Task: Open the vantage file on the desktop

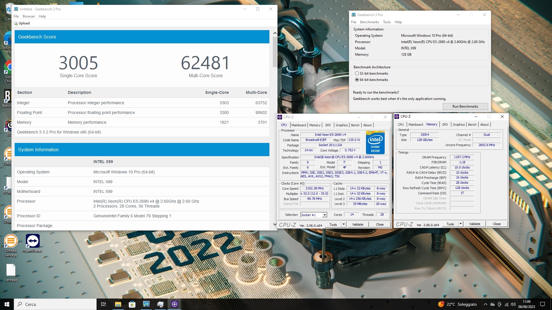Action: [11, 272]
